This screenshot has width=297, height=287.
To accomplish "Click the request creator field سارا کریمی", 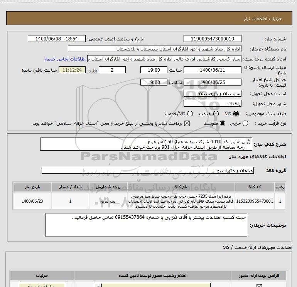I will (x=164, y=59).
